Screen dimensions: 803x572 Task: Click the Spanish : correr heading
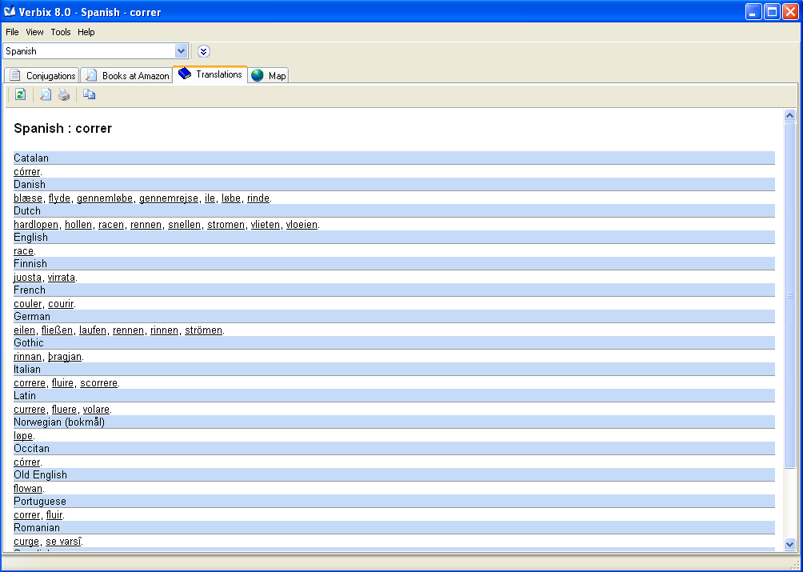click(x=63, y=128)
